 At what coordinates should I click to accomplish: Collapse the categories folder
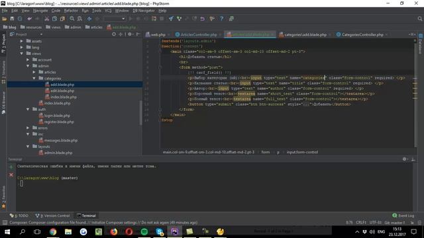[x=34, y=78]
